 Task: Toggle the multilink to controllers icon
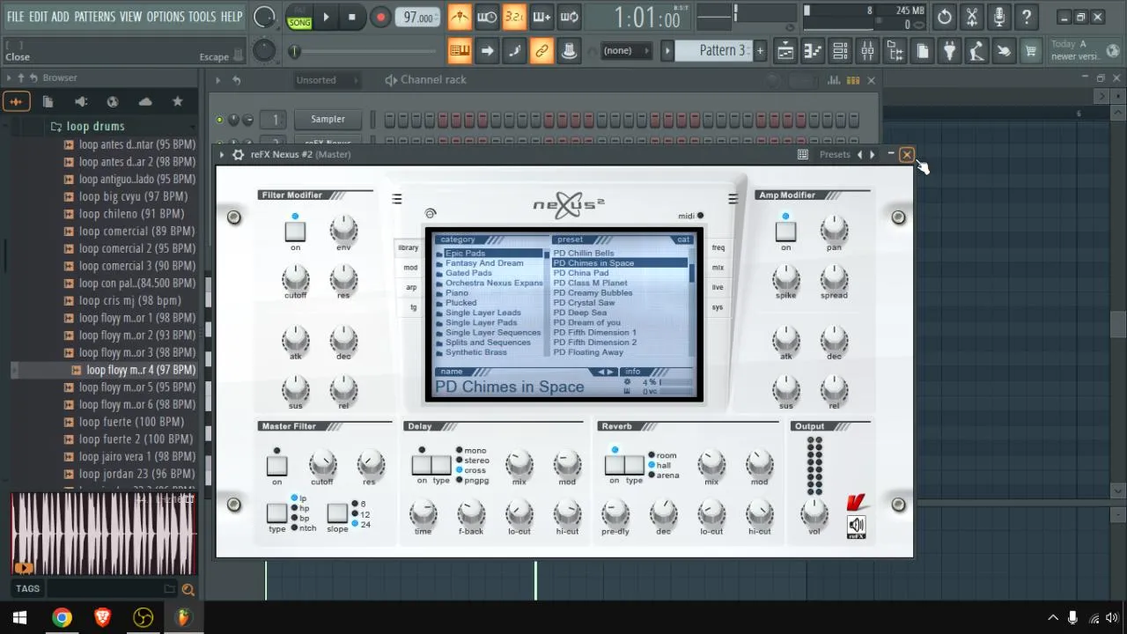[541, 51]
